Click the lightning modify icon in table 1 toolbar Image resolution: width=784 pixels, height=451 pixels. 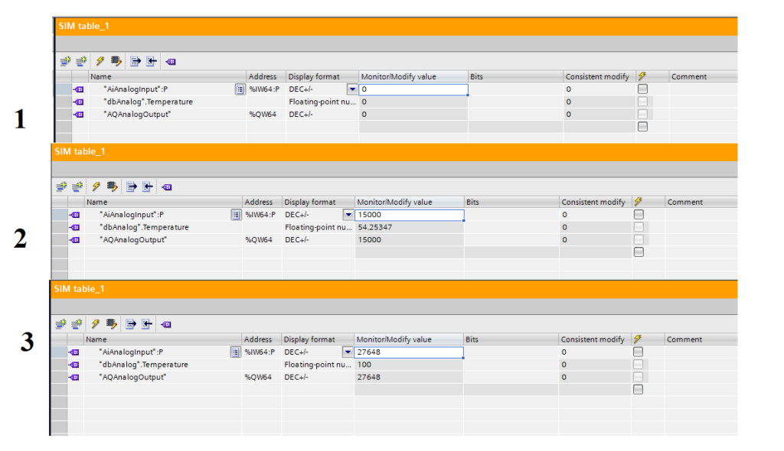pos(99,61)
